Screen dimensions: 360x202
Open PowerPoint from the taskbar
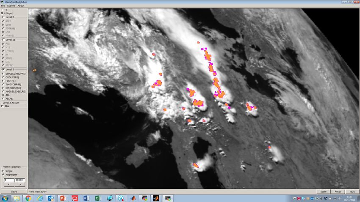(63, 198)
